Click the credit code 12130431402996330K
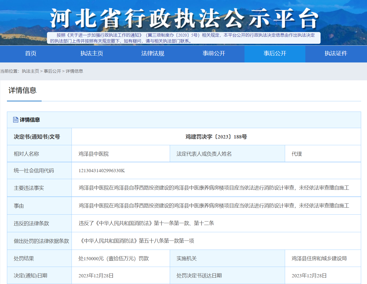The image size is (367, 284). pyautogui.click(x=102, y=171)
